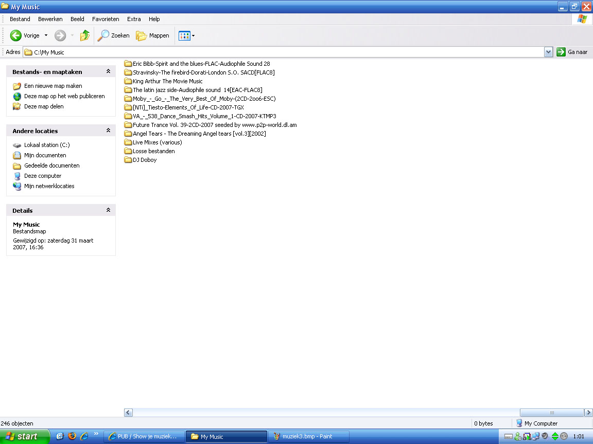This screenshot has height=444, width=593.
Task: Select the 538_Dance_Smash_Hits folder icon
Action: [128, 116]
